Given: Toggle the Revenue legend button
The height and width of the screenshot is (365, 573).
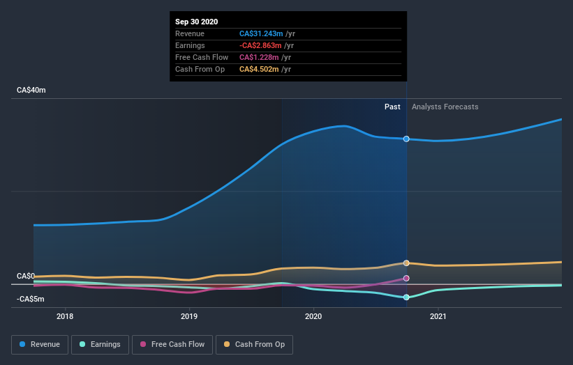Looking at the screenshot, I should tap(40, 345).
